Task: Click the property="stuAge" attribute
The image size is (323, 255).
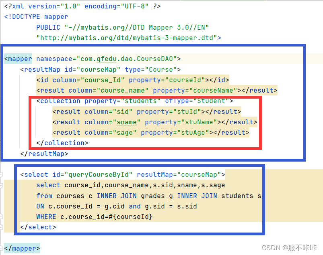Action: 175,133
